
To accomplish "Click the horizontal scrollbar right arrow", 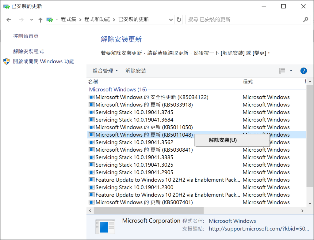I will 302,211.
